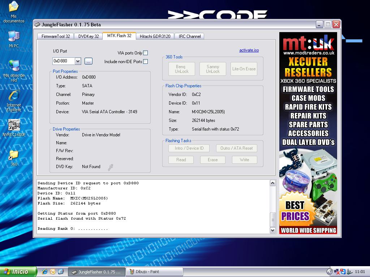The height and width of the screenshot is (277, 370).
Task: Open Mi PC desktop icon
Action: [x=14, y=36]
